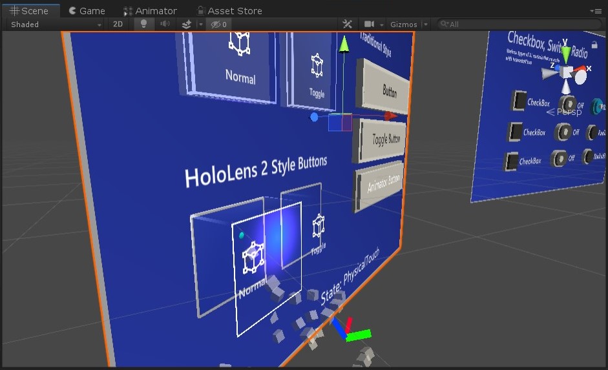Select the teal radio button on right panel
The height and width of the screenshot is (370, 608).
[x=598, y=106]
